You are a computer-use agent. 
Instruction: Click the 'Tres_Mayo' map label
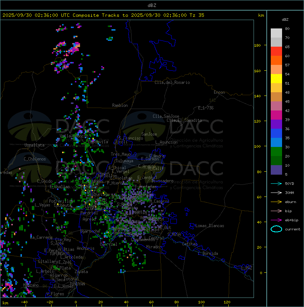[121, 154]
